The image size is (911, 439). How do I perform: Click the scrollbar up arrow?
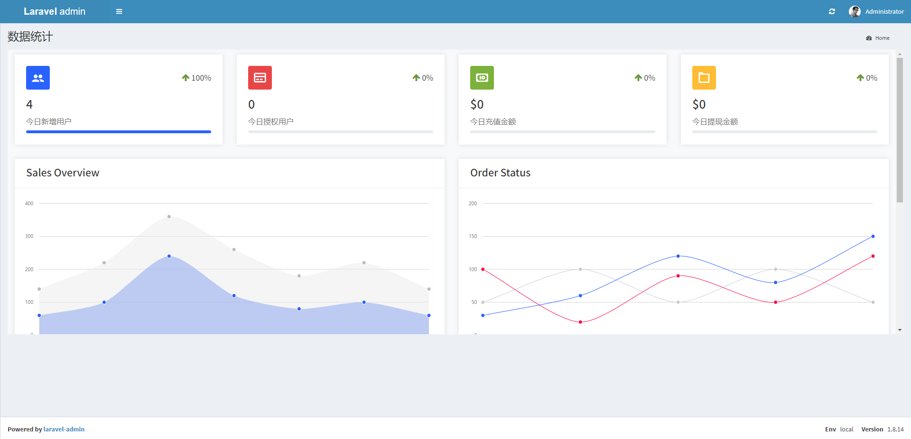click(900, 55)
